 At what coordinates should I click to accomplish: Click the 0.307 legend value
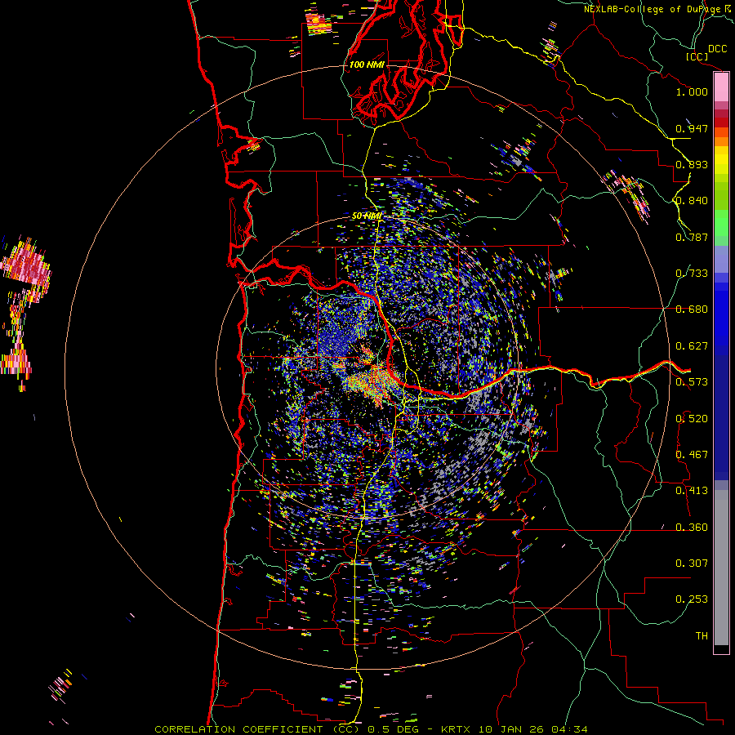click(692, 563)
